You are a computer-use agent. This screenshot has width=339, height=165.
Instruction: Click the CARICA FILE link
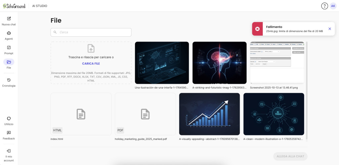tap(91, 64)
